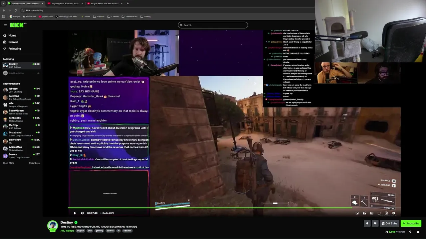
Task: Click the Debates tag chip
Action: click(127, 231)
